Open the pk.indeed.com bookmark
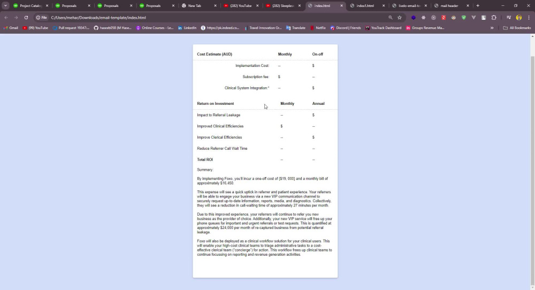Viewport: 535px width, 290px height. tap(220, 28)
